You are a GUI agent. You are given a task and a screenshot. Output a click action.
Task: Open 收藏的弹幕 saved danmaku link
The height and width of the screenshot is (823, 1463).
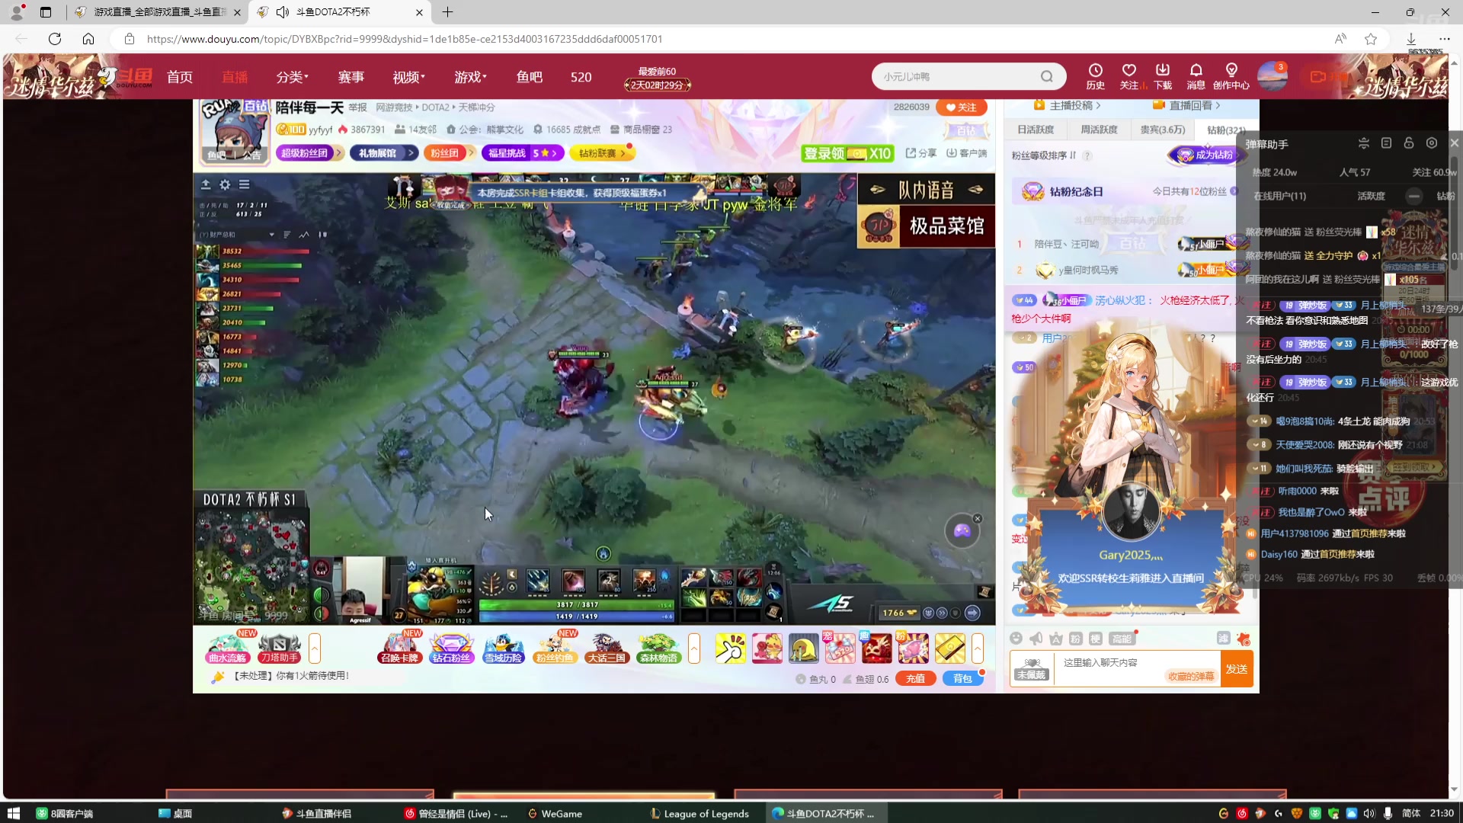tap(1191, 676)
